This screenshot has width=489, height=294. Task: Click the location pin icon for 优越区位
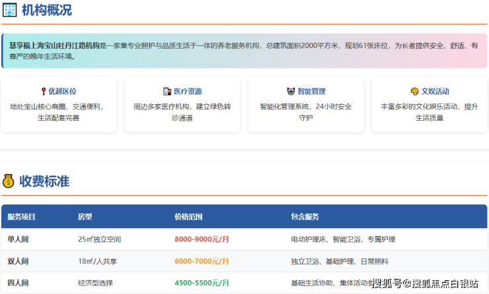43,92
